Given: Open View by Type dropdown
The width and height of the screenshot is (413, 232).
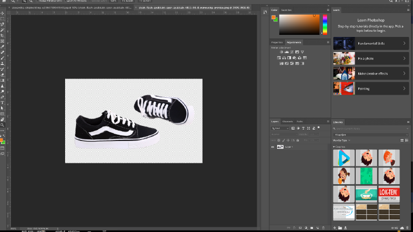Looking at the screenshot, I should click(x=341, y=140).
